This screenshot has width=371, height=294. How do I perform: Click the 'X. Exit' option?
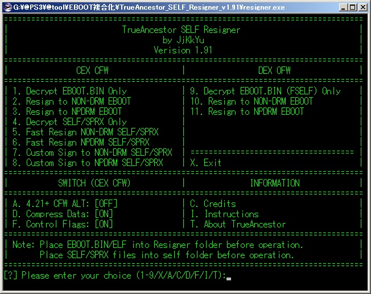click(x=205, y=163)
